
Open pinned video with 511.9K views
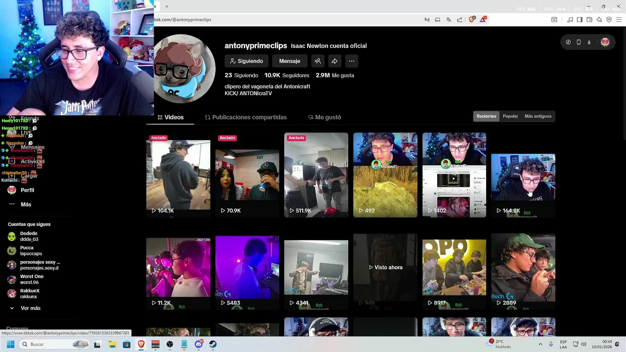[316, 175]
